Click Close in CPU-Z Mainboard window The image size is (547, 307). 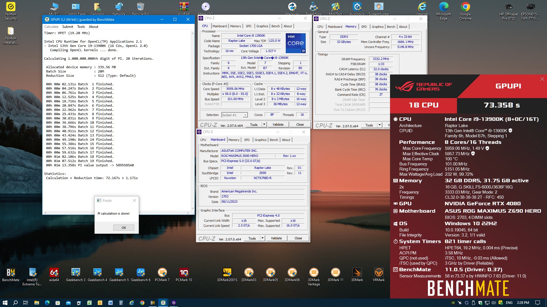(x=298, y=238)
